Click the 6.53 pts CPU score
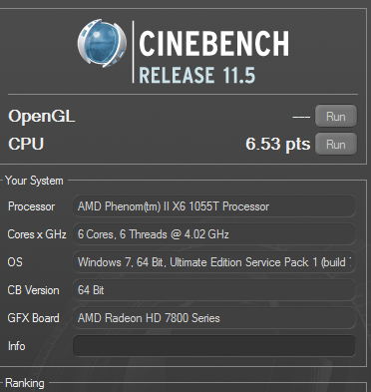The height and width of the screenshot is (392, 371). tap(278, 144)
